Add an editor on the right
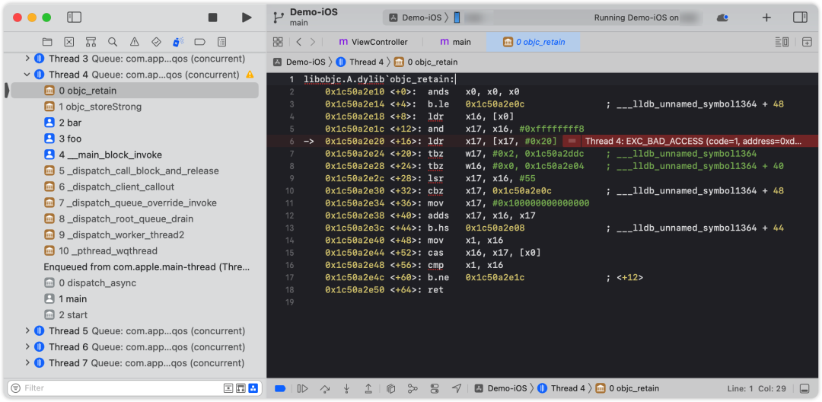Image resolution: width=822 pixels, height=402 pixels. point(807,42)
